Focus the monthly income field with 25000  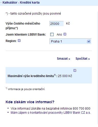pos(56,24)
